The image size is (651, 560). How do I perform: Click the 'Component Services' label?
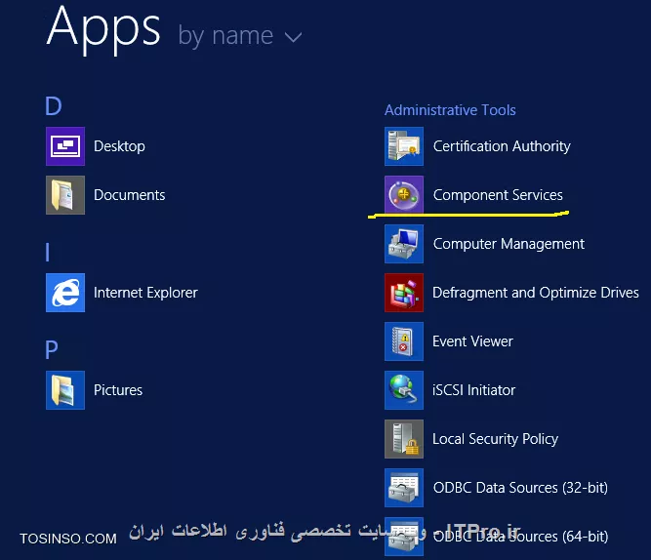click(498, 195)
